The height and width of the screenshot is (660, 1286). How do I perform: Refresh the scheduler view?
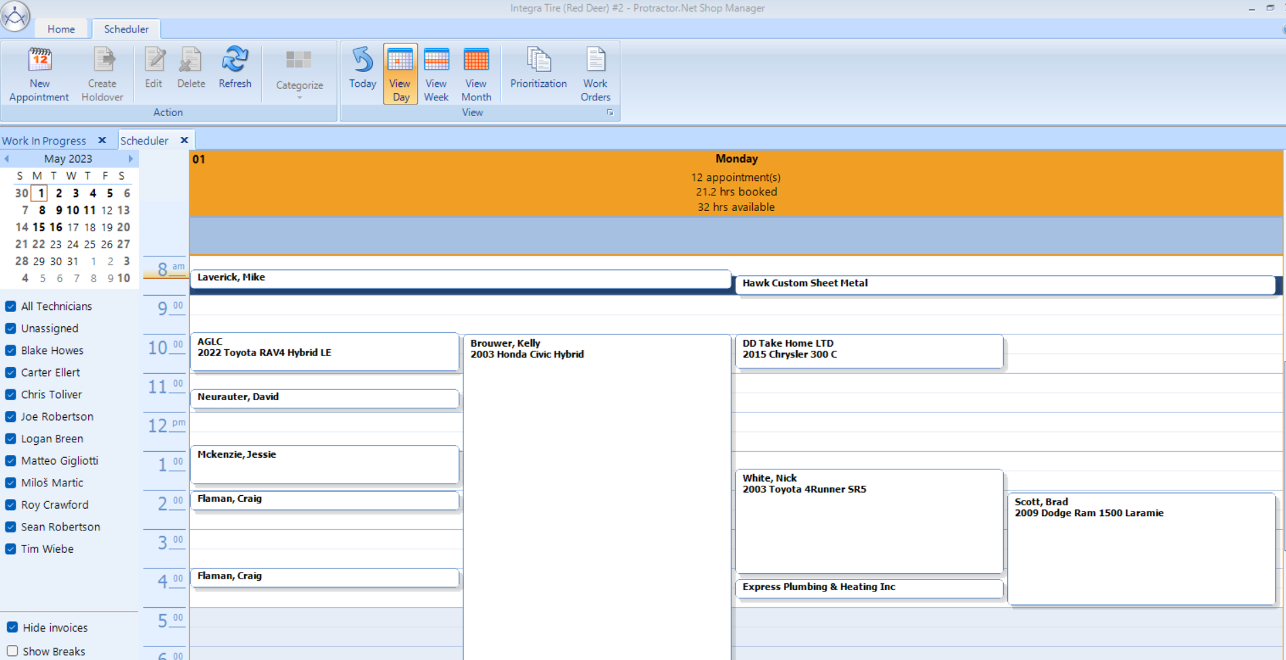tap(235, 68)
